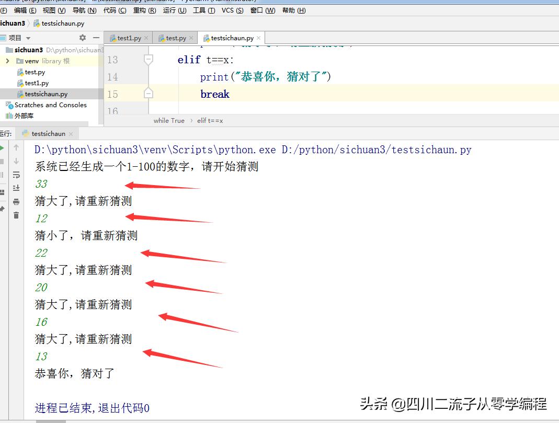Clear the run console output
The height and width of the screenshot is (423, 559).
16,215
